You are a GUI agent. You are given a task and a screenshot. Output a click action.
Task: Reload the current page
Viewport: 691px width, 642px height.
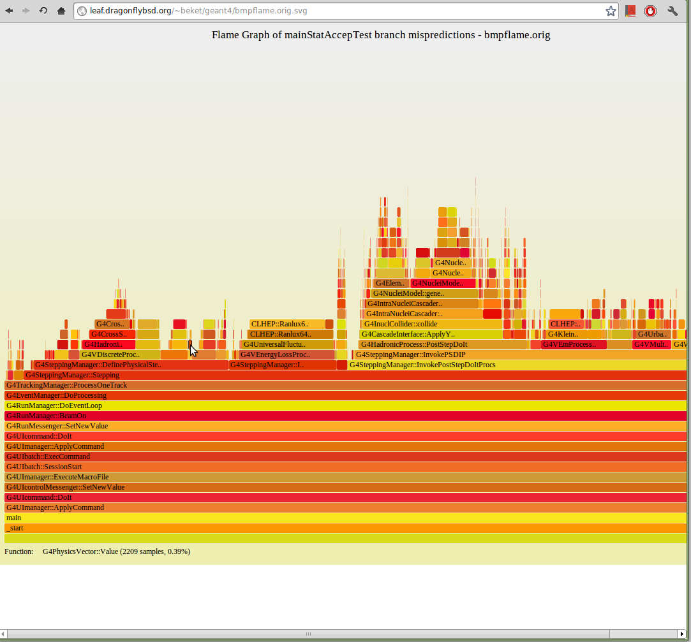pyautogui.click(x=43, y=11)
